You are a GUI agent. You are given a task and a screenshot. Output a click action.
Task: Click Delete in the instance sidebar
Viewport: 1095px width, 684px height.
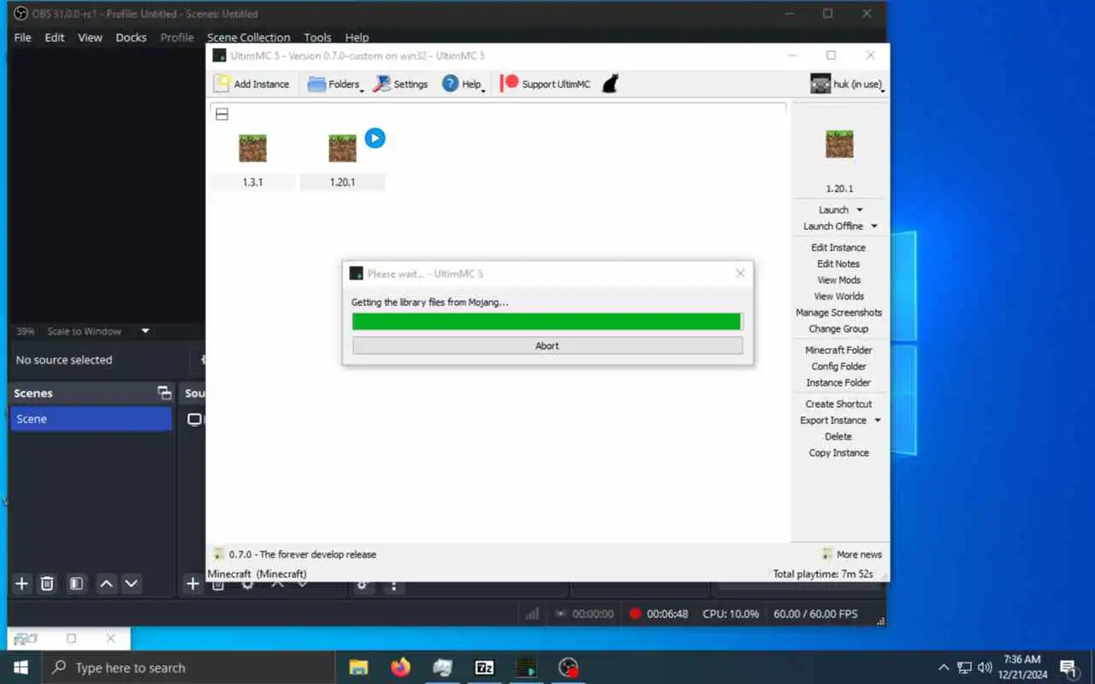(838, 436)
